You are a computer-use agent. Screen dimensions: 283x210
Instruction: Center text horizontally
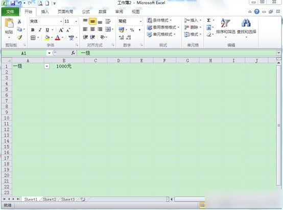(92, 29)
